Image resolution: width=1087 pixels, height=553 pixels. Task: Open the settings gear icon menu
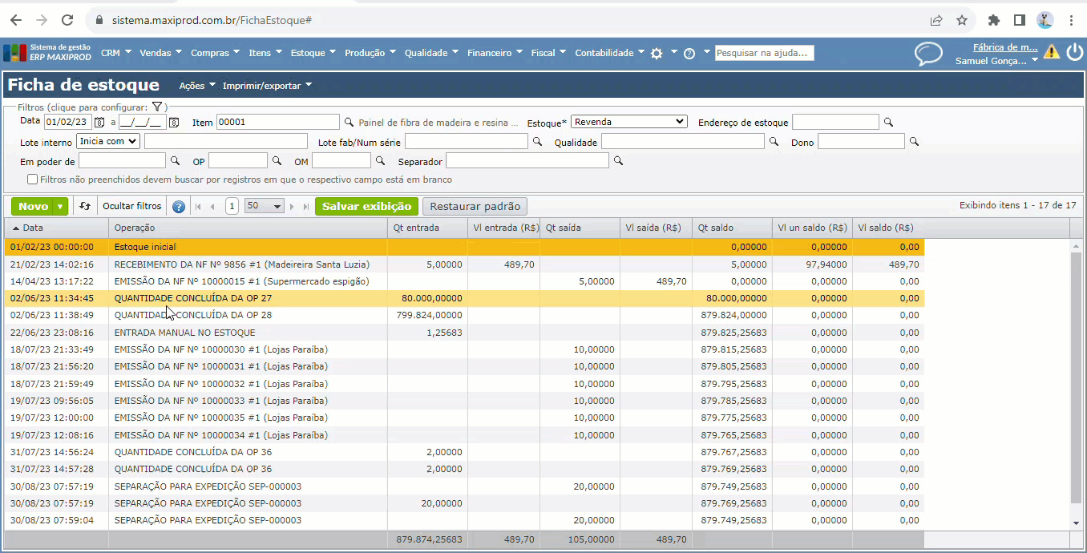click(657, 53)
